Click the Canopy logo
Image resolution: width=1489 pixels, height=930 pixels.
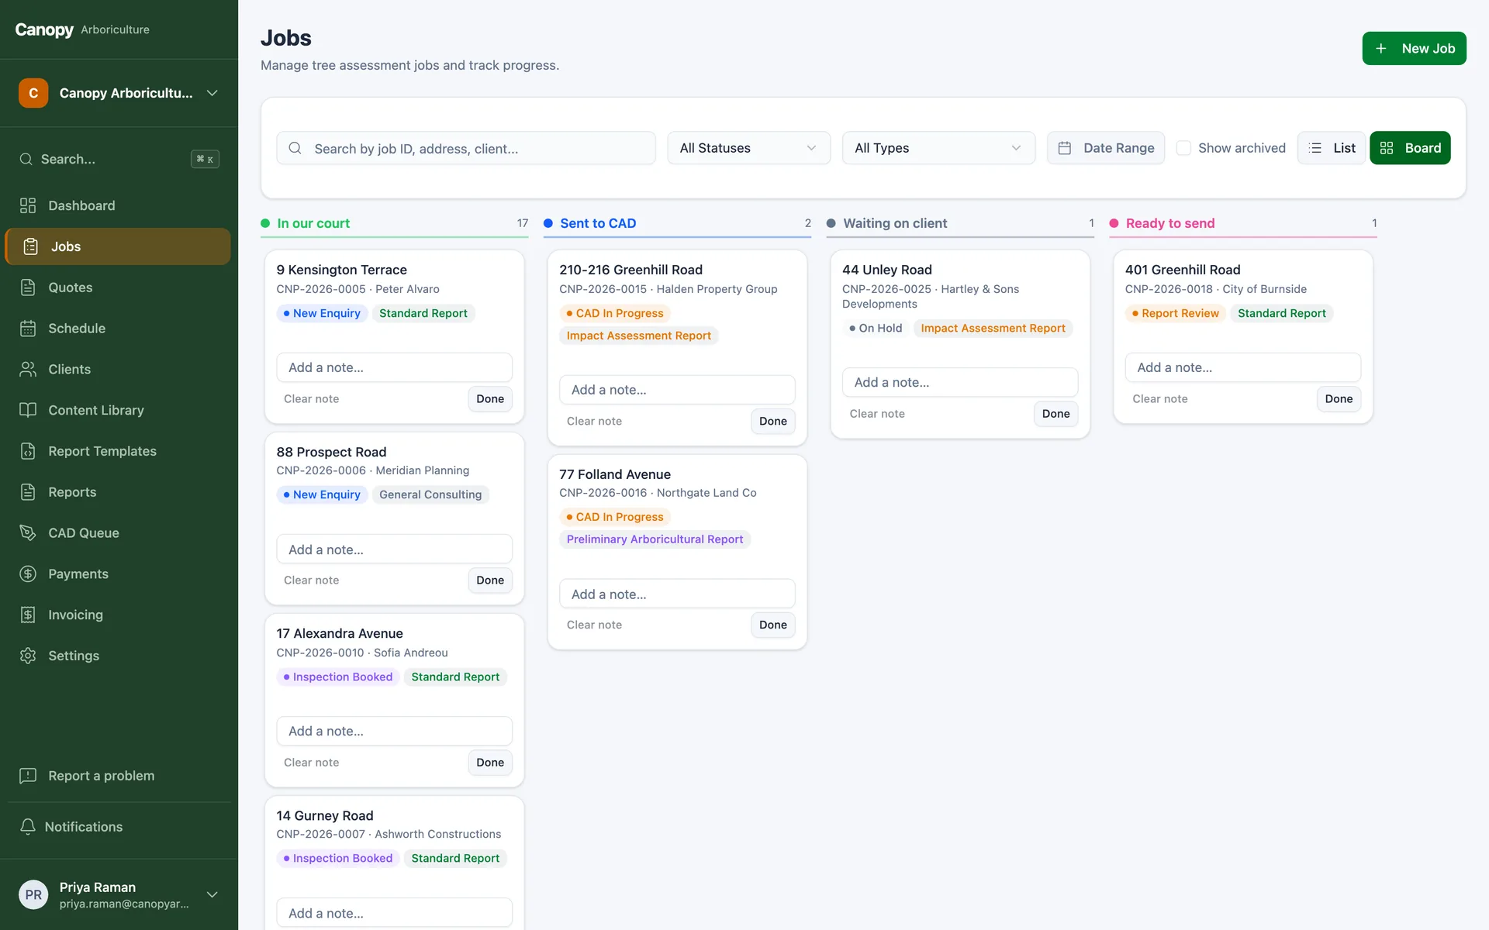click(44, 29)
